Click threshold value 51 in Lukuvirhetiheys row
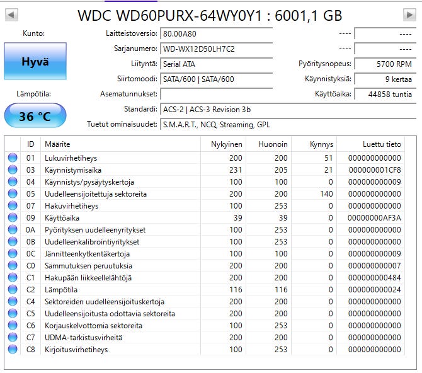 (x=329, y=158)
